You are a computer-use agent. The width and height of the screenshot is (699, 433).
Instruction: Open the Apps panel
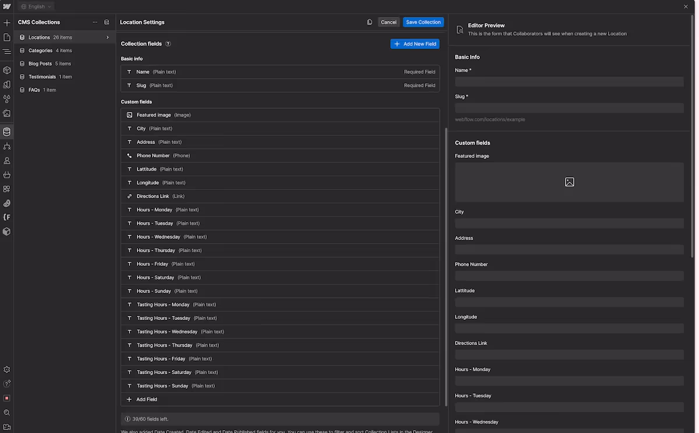coord(7,189)
